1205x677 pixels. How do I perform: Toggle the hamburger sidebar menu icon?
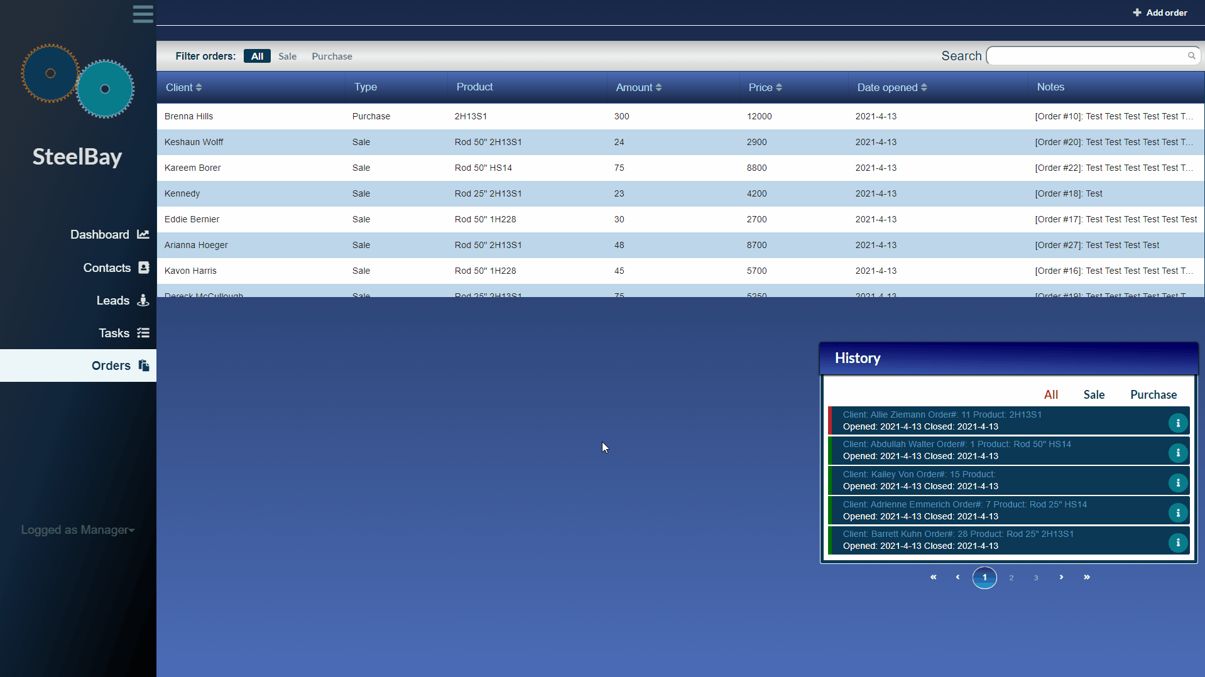tap(143, 14)
